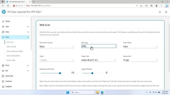
Task: Click the Print sidebar icon
Action: 3,65
